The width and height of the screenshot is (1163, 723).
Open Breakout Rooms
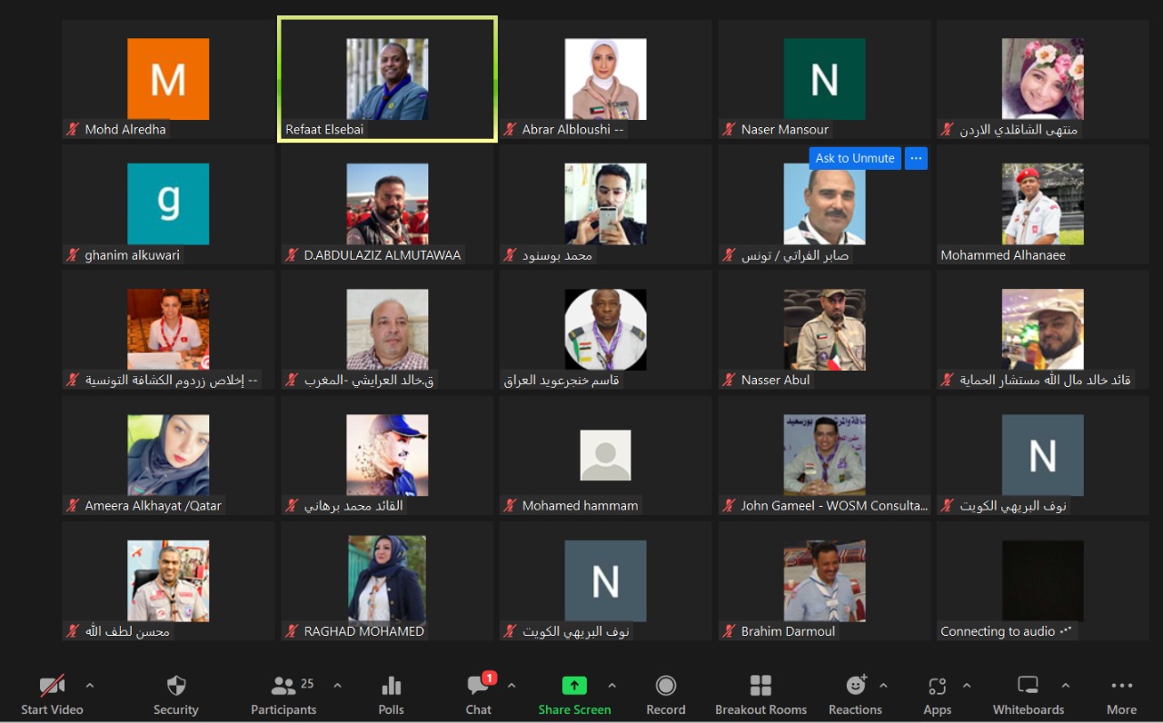tap(760, 687)
